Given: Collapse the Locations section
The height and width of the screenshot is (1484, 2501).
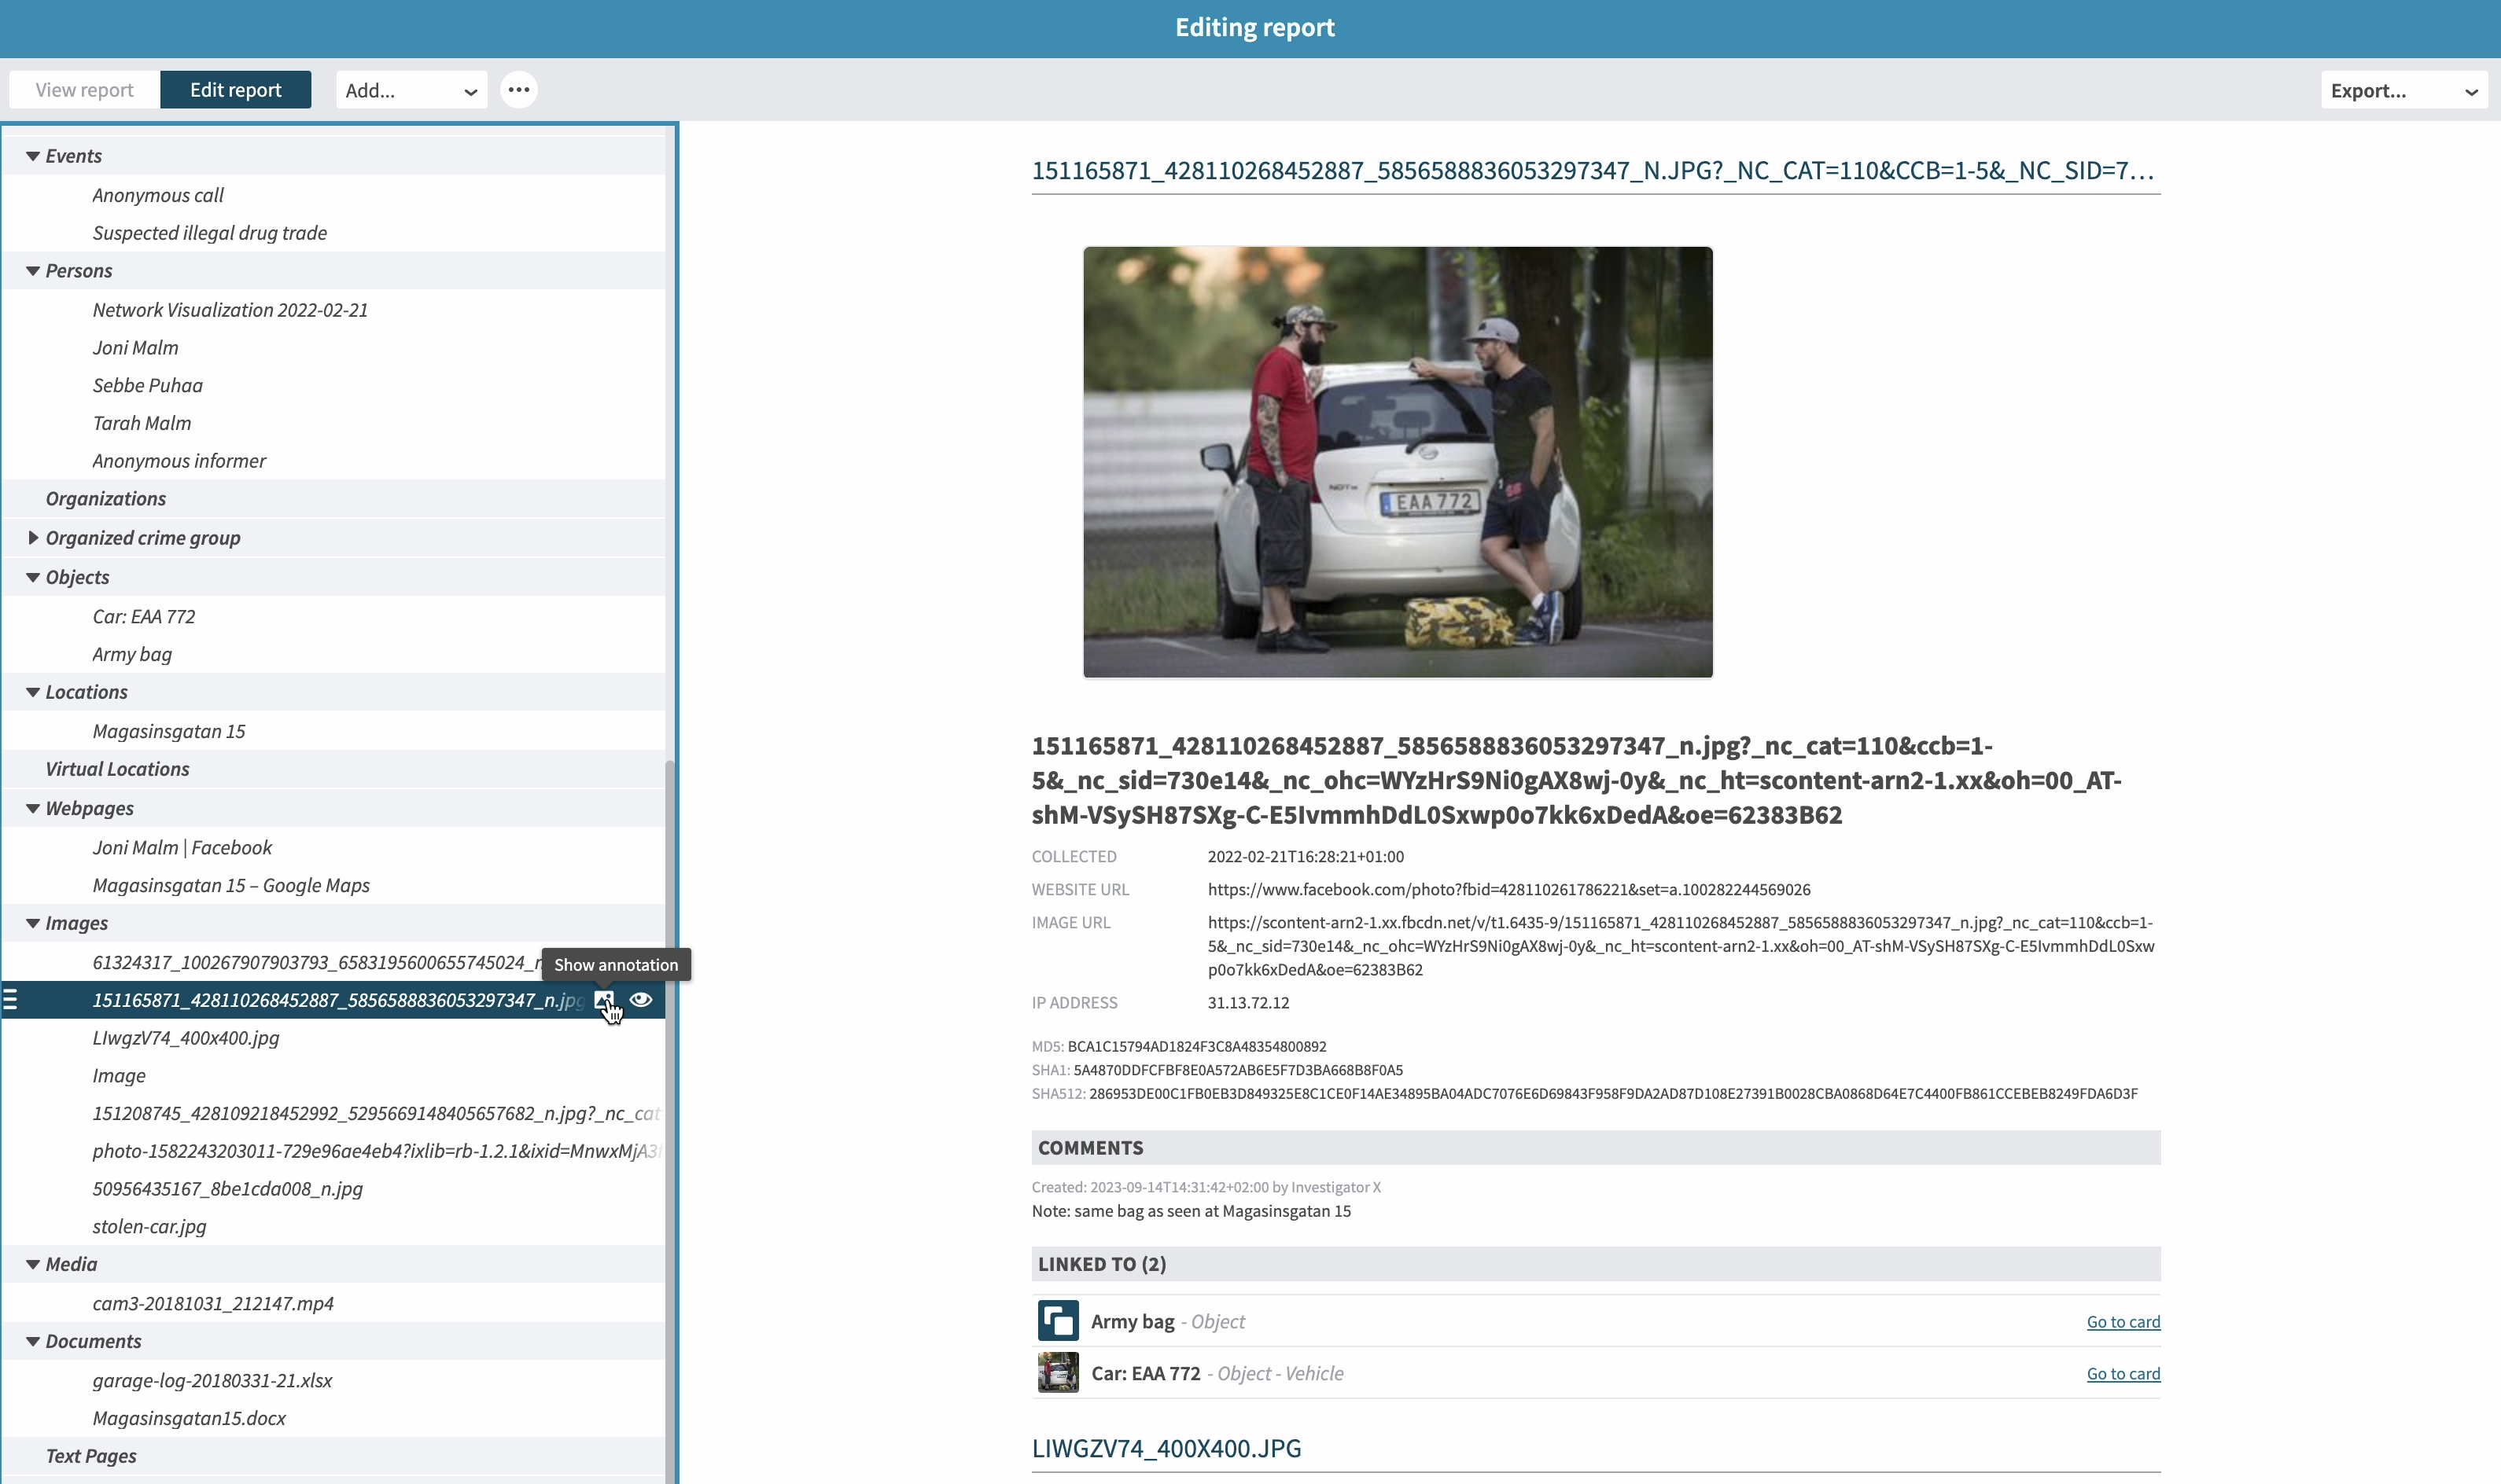Looking at the screenshot, I should coord(33,692).
